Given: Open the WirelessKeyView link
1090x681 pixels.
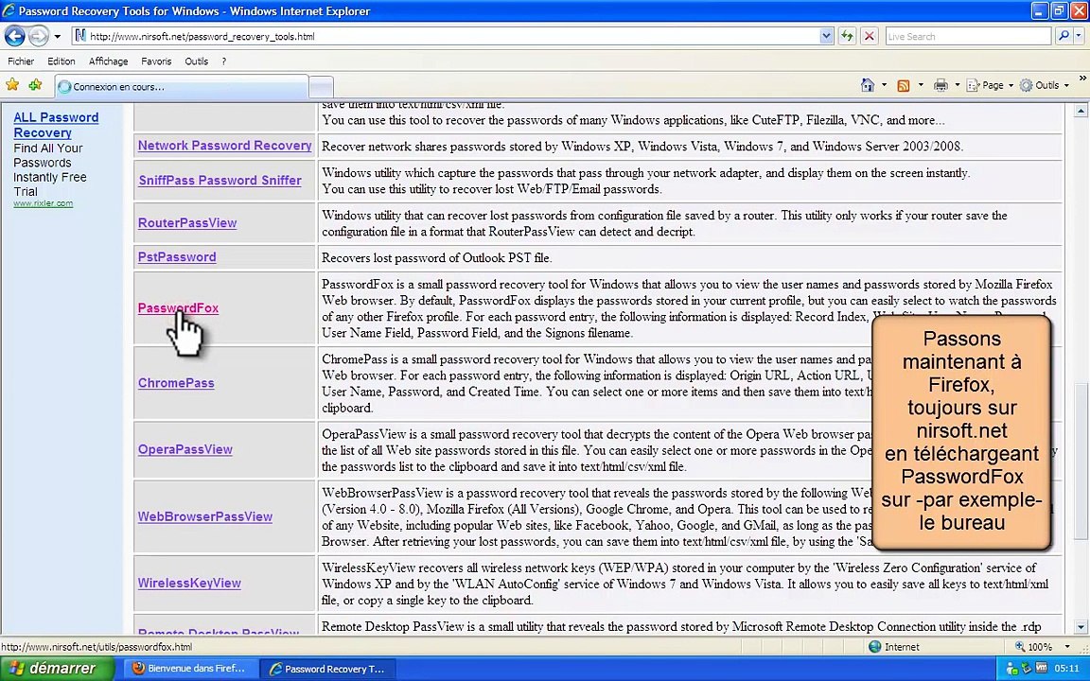Looking at the screenshot, I should pyautogui.click(x=189, y=583).
